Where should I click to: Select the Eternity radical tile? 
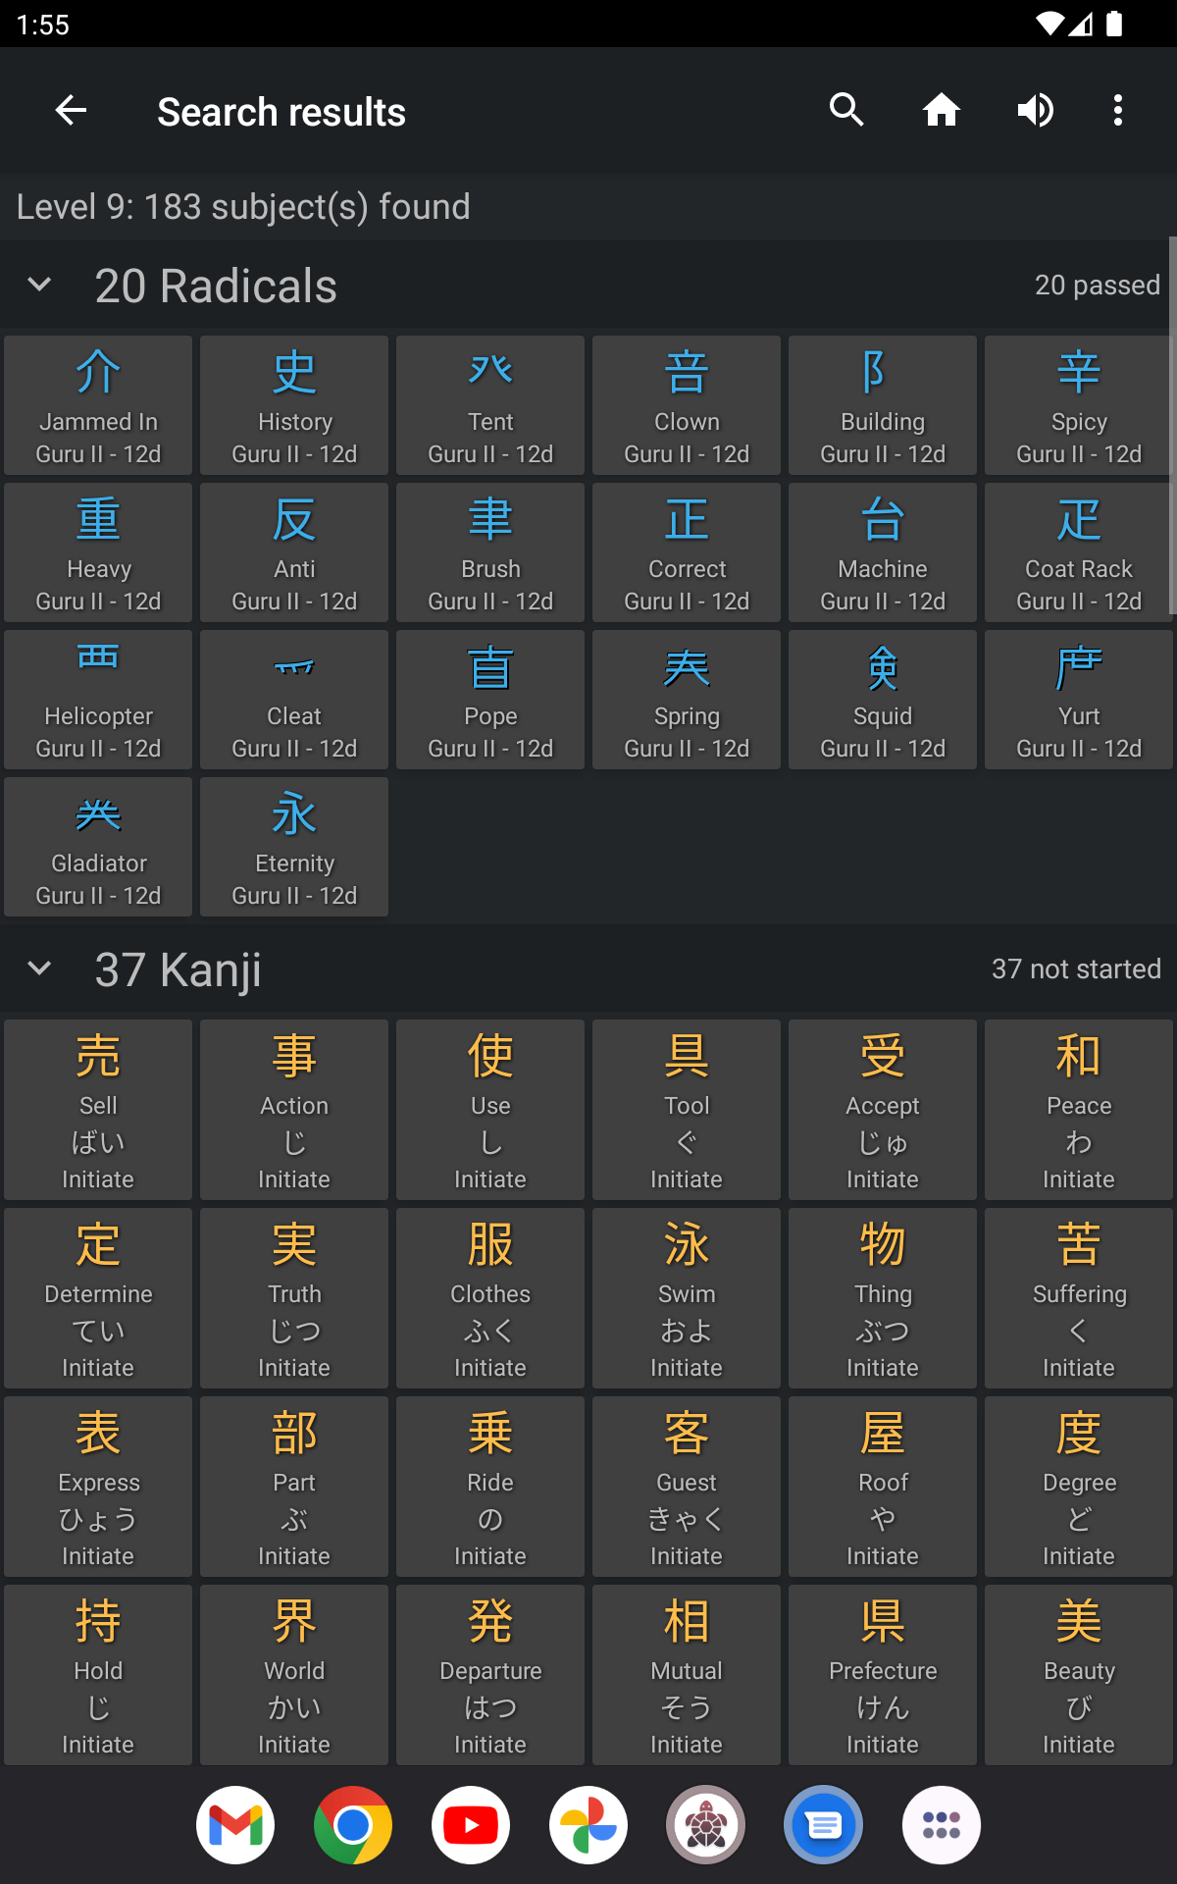pyautogui.click(x=294, y=847)
